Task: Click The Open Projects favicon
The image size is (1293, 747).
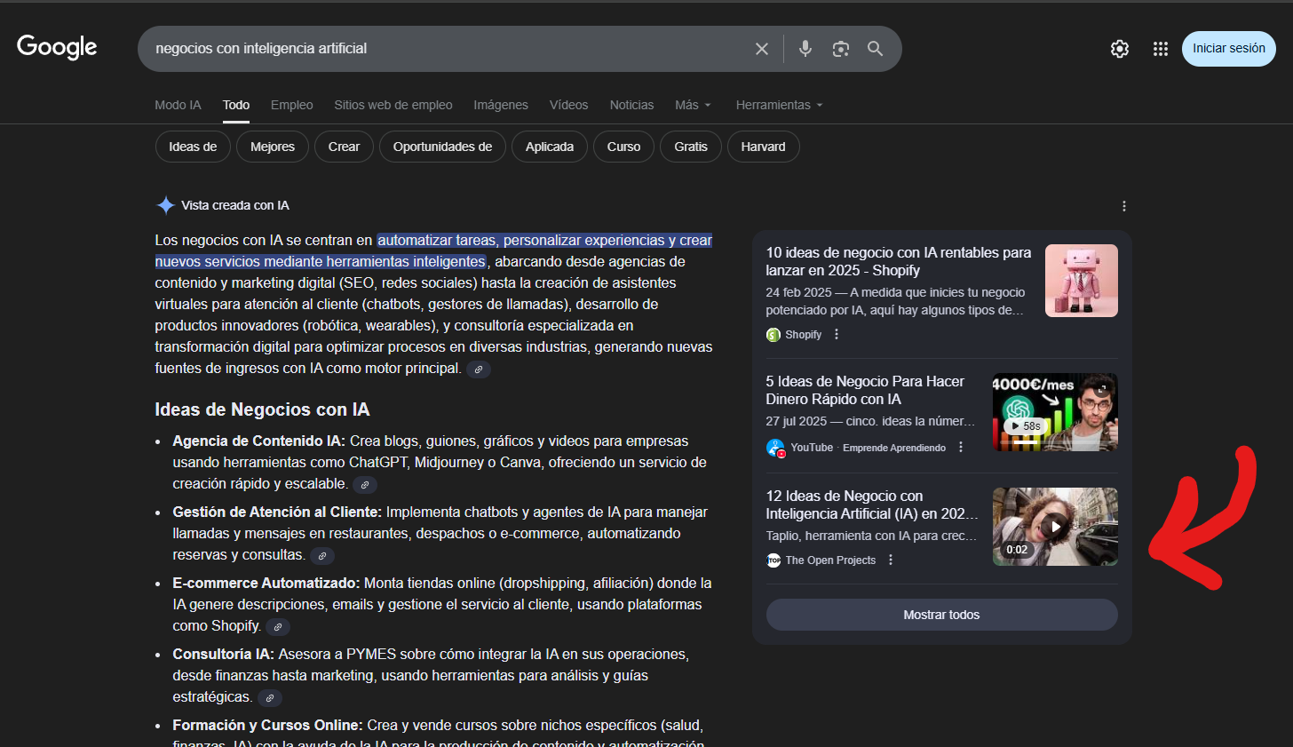Action: pos(773,560)
